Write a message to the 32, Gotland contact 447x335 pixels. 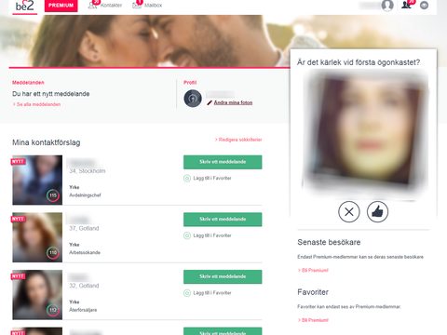(223, 276)
